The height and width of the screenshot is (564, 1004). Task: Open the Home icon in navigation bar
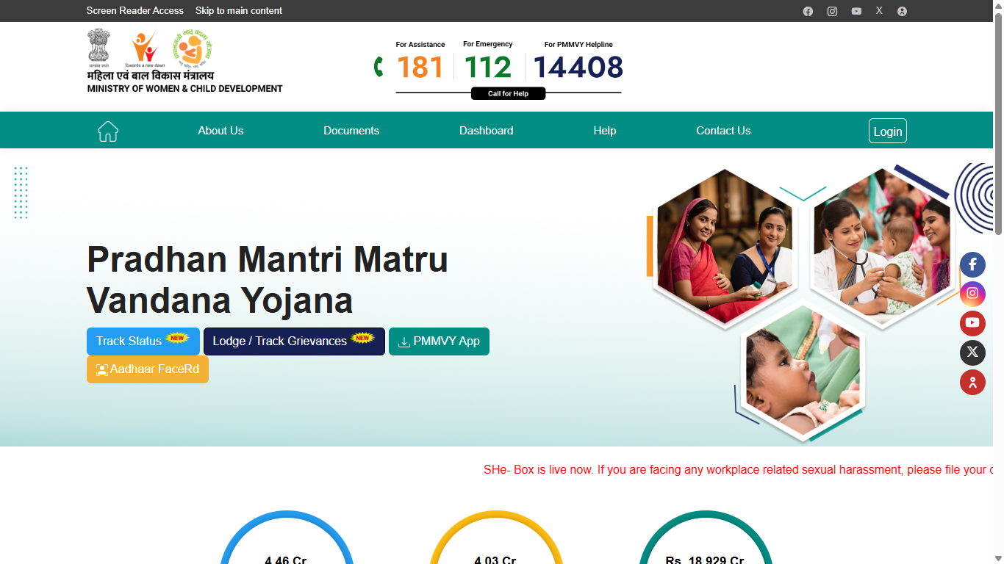point(108,131)
